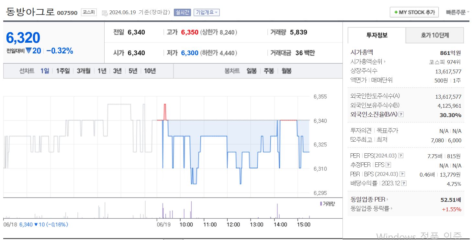Click the 거래량 value 5,839
The width and height of the screenshot is (472, 240).
point(298,32)
